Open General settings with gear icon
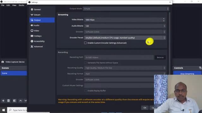 32,9
